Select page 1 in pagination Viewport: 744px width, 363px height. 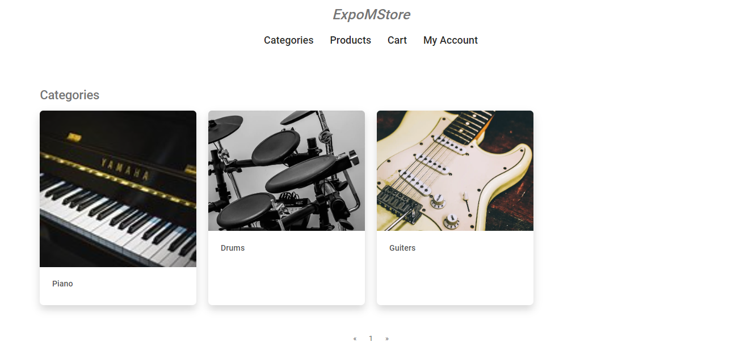click(371, 339)
